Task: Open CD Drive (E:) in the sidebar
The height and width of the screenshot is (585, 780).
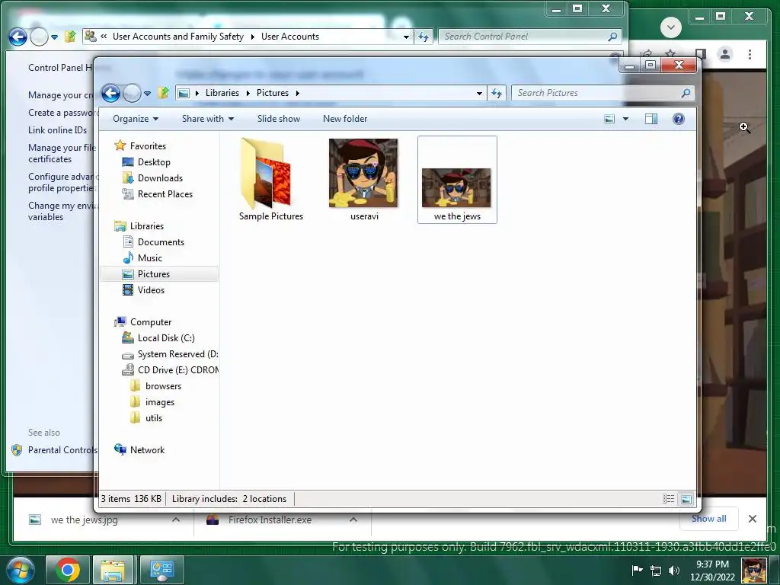Action: coord(178,370)
